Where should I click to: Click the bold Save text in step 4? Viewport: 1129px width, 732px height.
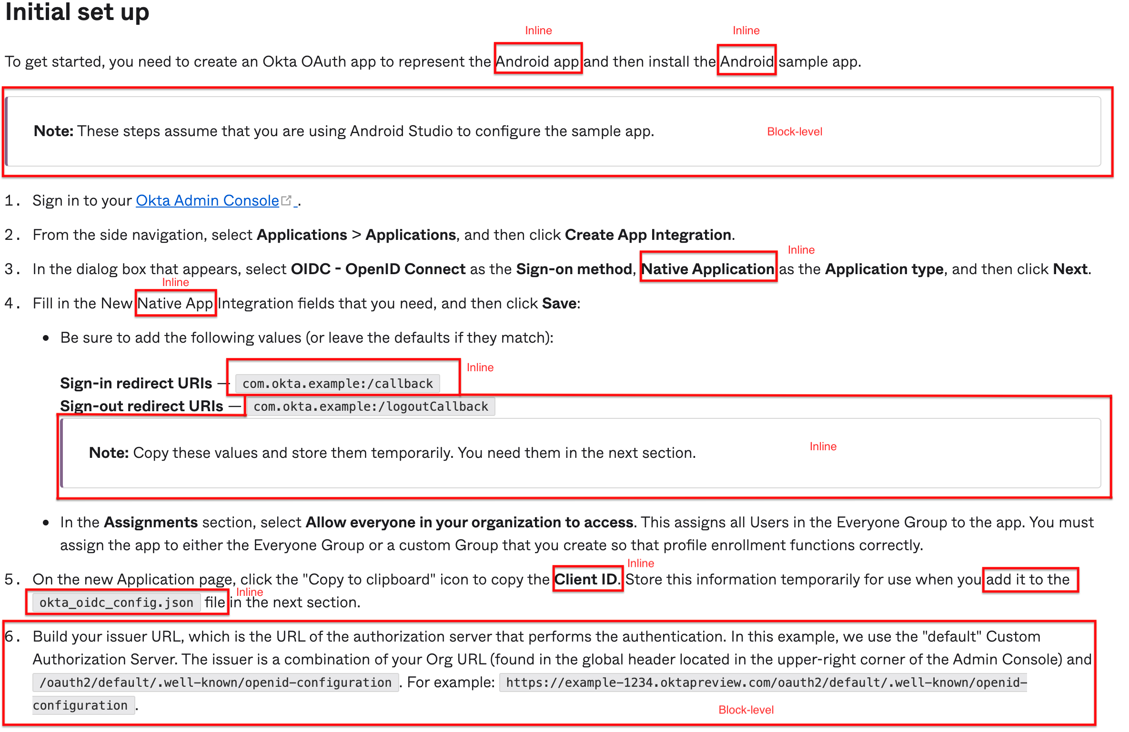click(559, 304)
